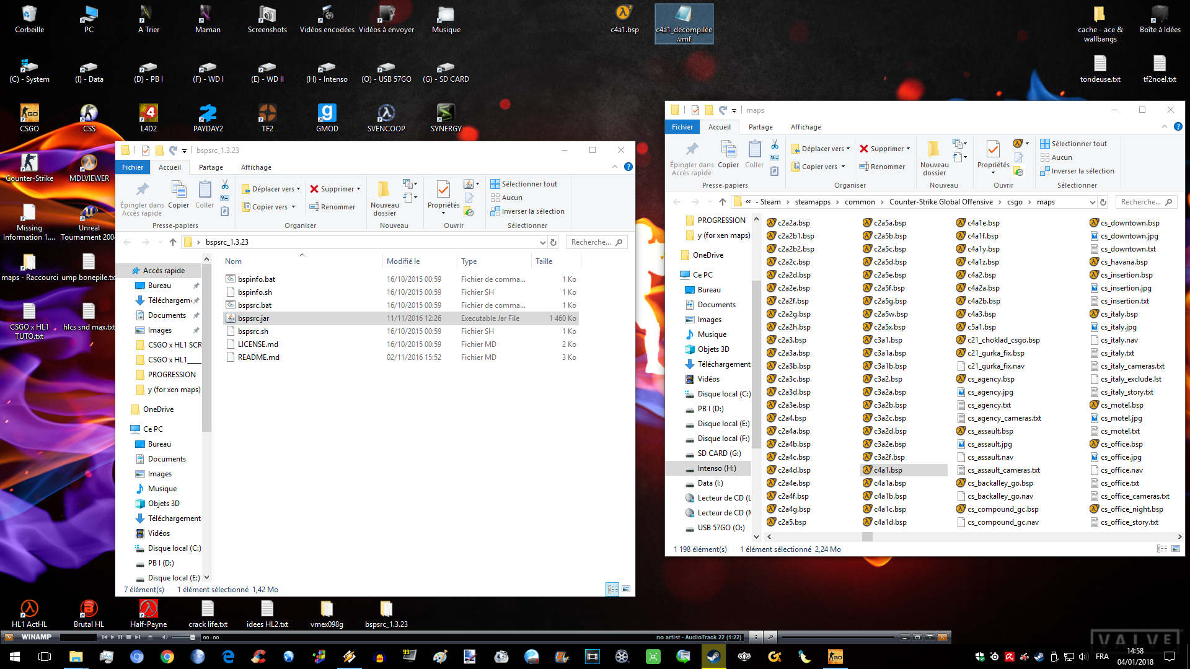Switch to Partage tab in maps window

pos(760,127)
